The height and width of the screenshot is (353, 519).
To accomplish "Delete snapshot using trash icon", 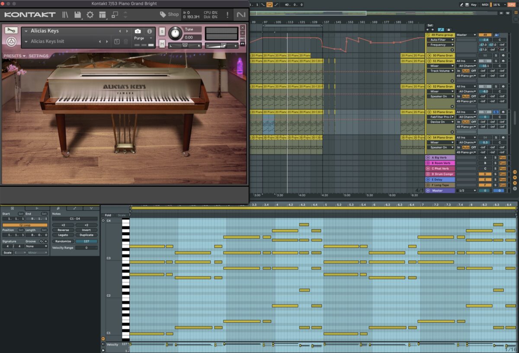I will click(126, 42).
